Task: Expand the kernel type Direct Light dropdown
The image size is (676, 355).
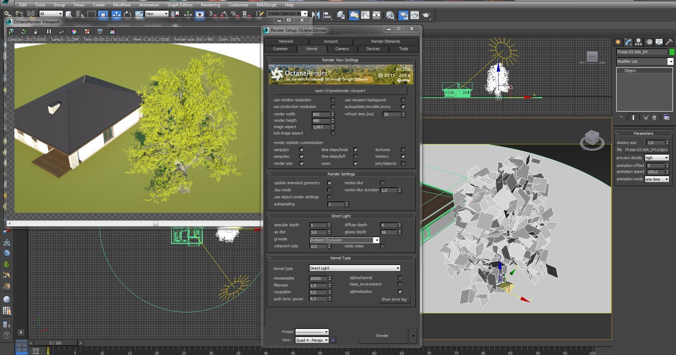Action: [x=398, y=268]
